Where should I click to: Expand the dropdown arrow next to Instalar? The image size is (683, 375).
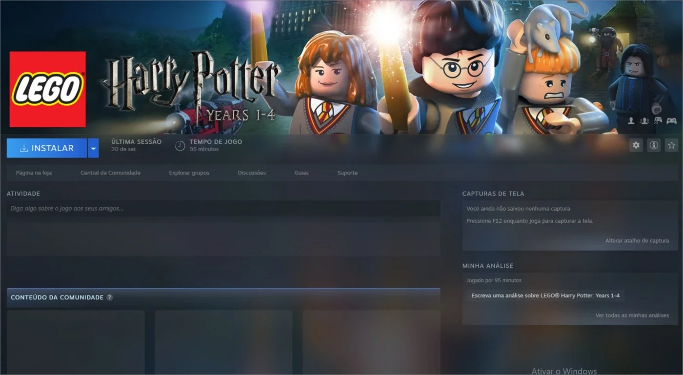pyautogui.click(x=93, y=148)
